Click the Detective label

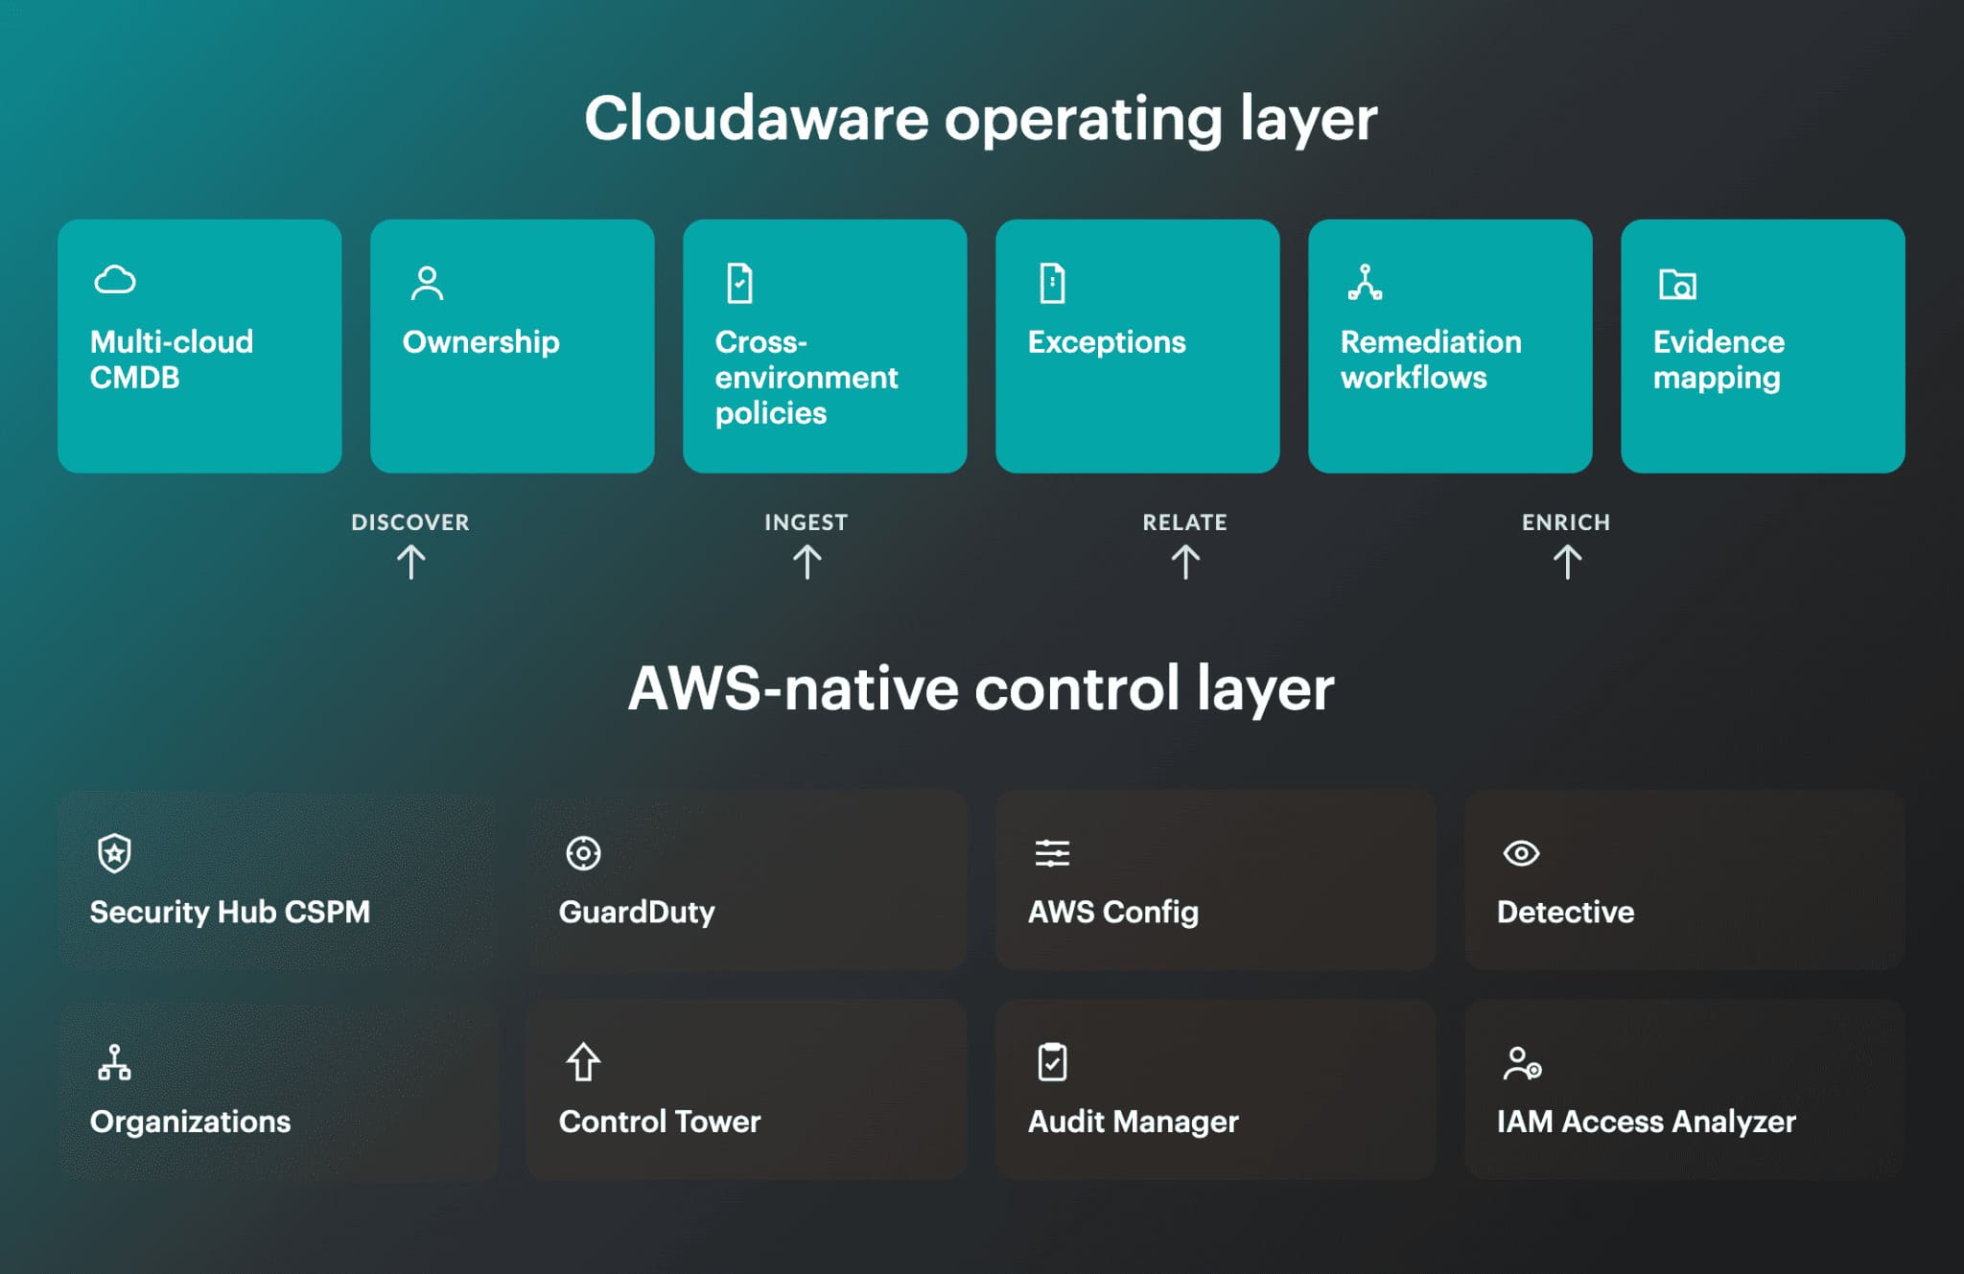click(1565, 912)
